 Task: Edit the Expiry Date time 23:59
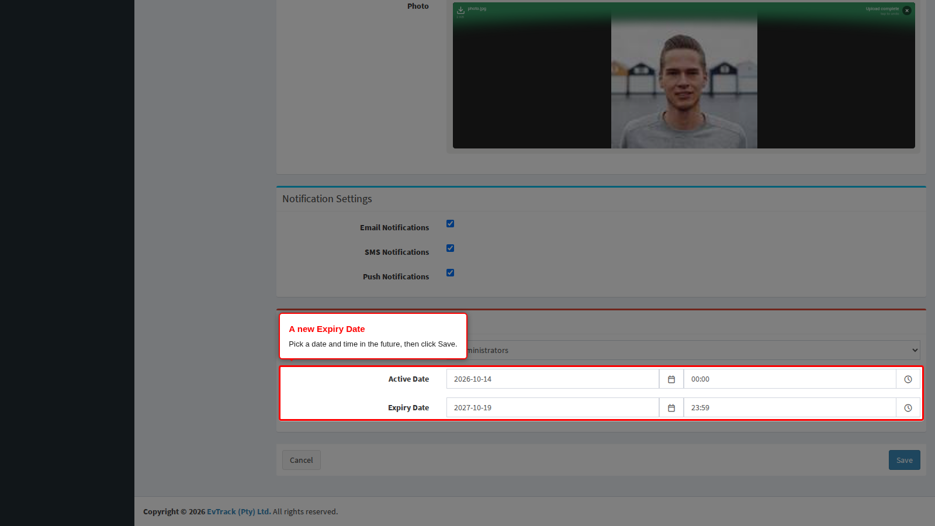pyautogui.click(x=789, y=407)
